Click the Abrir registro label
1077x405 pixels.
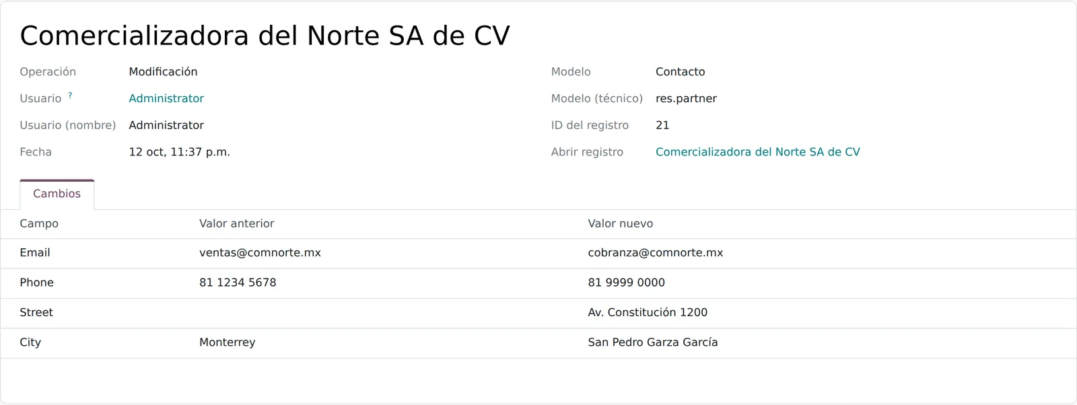pyautogui.click(x=587, y=152)
